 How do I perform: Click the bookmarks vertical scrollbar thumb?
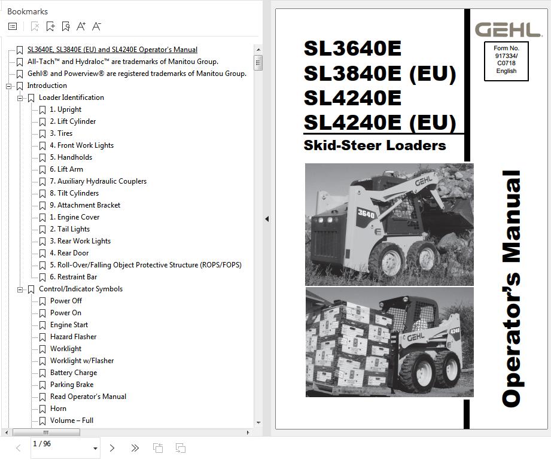tap(258, 63)
